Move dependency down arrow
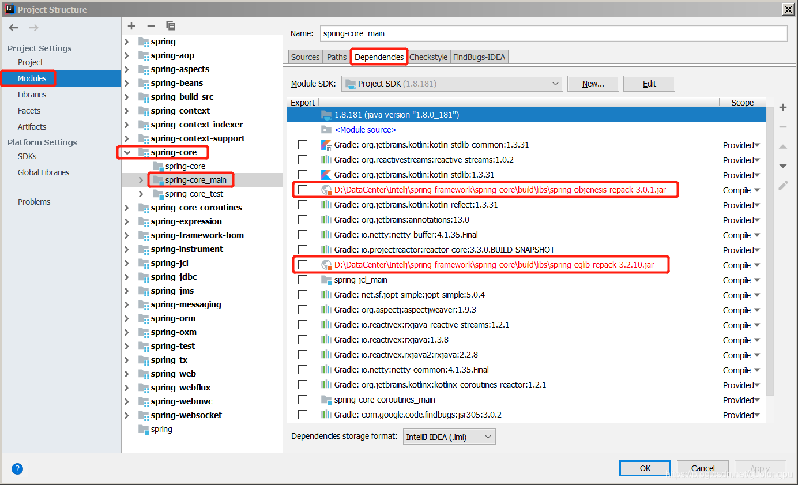 783,166
